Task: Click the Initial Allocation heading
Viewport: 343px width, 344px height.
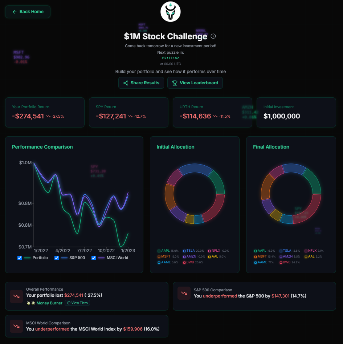Action: click(x=175, y=147)
